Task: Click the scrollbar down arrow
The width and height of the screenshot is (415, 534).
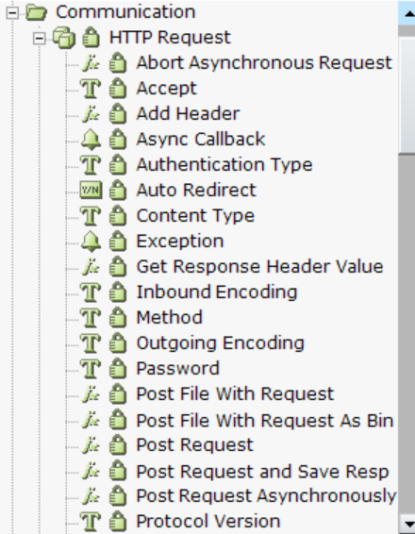Action: pyautogui.click(x=407, y=524)
